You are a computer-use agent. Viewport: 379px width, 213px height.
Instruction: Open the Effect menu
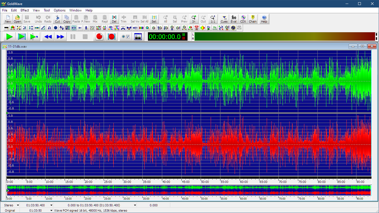[25, 10]
